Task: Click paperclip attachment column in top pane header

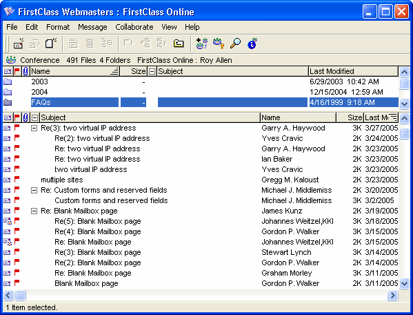Action: tap(26, 71)
